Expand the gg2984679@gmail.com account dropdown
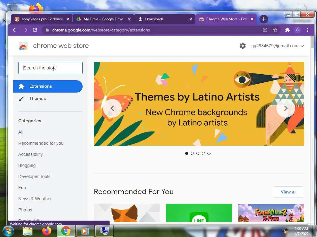This screenshot has width=317, height=237. point(278,46)
